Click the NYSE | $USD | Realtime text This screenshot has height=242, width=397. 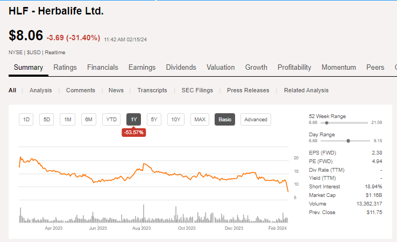37,53
